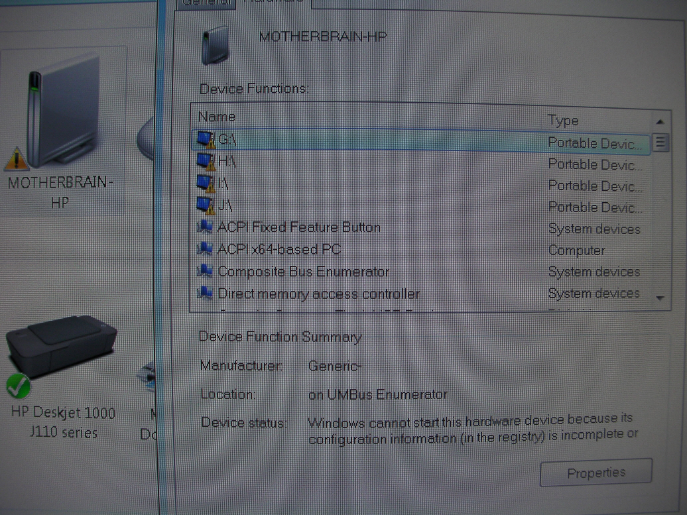Select 'ACPI Fixed Feature Button' row text
The width and height of the screenshot is (687, 515).
(299, 227)
